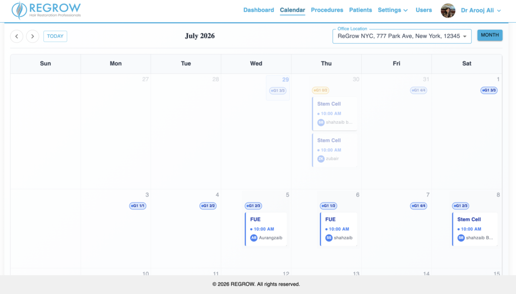Click the Fri column header

click(397, 63)
